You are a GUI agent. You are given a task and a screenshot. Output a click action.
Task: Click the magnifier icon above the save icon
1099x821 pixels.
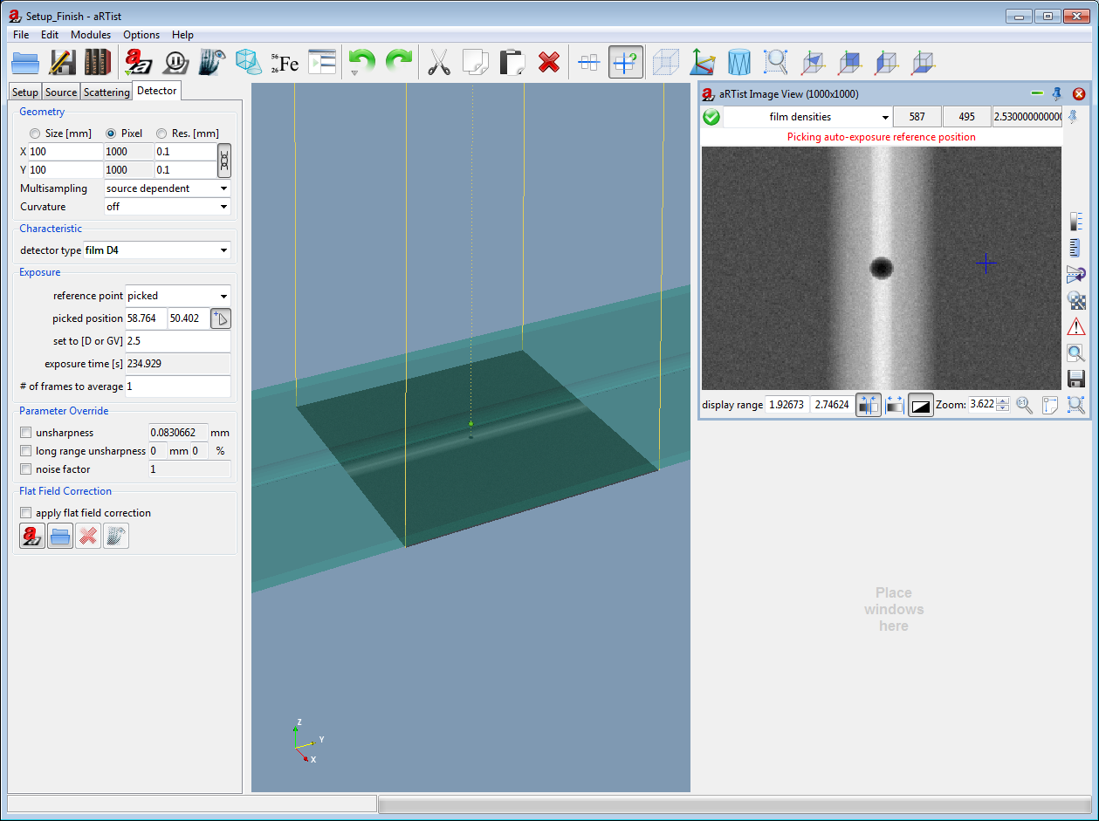tap(1076, 353)
